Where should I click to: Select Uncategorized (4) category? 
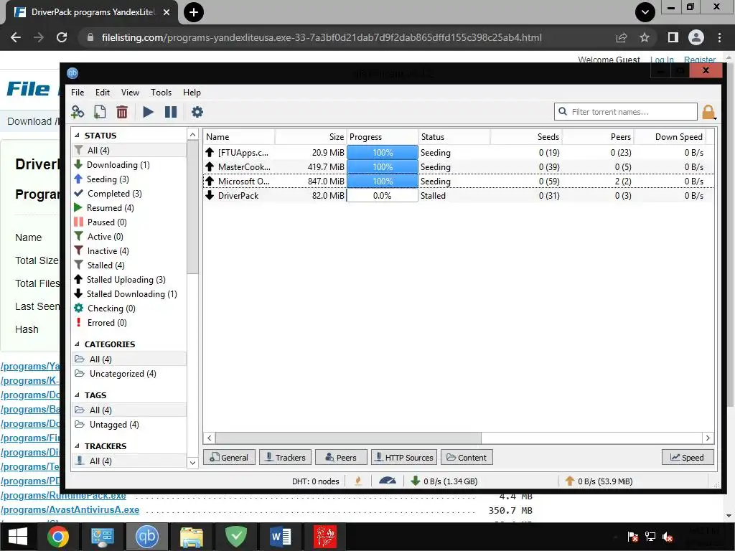[x=122, y=374]
